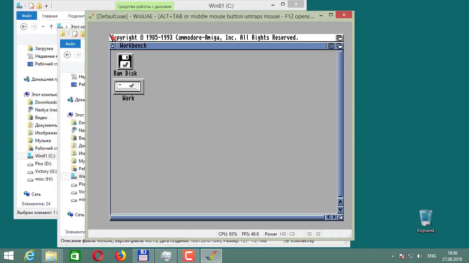Click the volume tray icon

click(x=420, y=256)
